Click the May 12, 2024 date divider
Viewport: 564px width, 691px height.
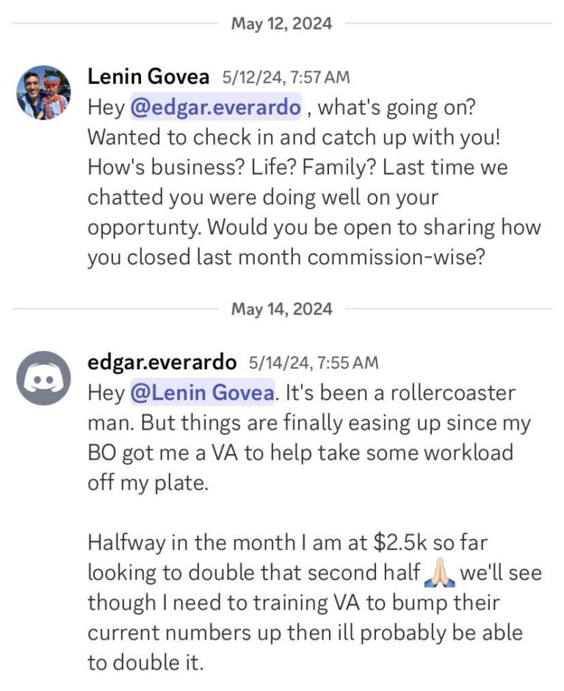[281, 23]
